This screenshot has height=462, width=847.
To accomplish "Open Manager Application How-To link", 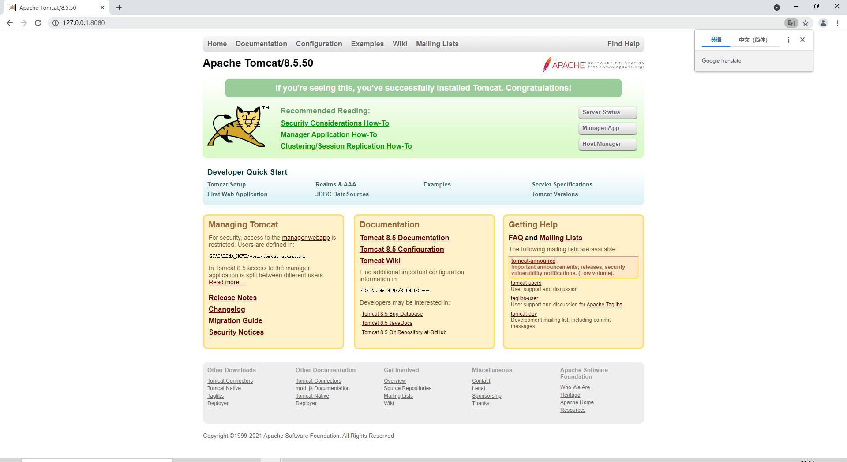I will pyautogui.click(x=329, y=135).
